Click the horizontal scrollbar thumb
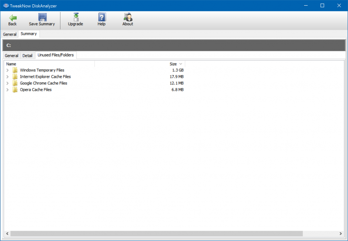 pyautogui.click(x=157, y=234)
